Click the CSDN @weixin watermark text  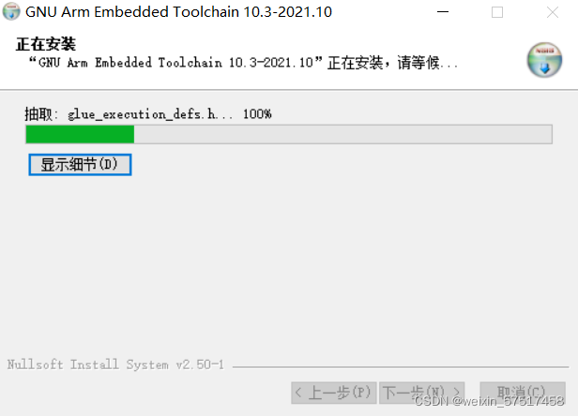(x=489, y=400)
